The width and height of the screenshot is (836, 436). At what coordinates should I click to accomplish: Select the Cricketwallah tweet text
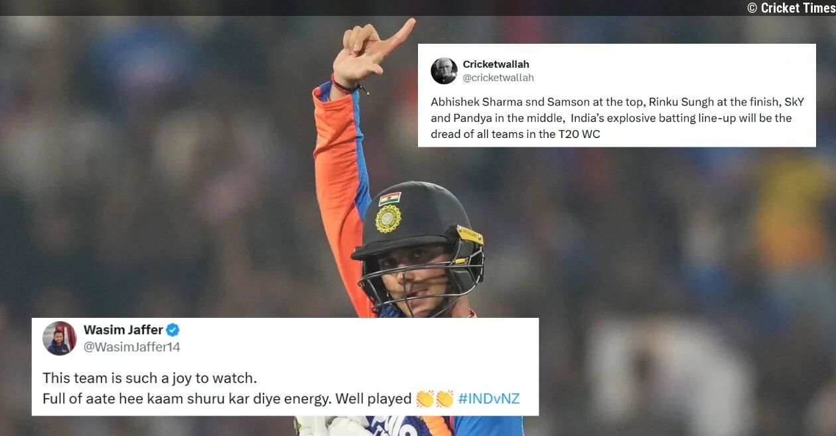617,117
